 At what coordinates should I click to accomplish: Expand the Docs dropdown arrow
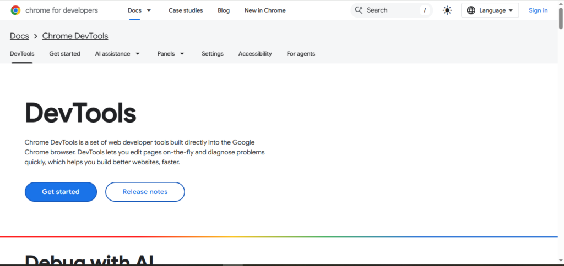pyautogui.click(x=149, y=10)
